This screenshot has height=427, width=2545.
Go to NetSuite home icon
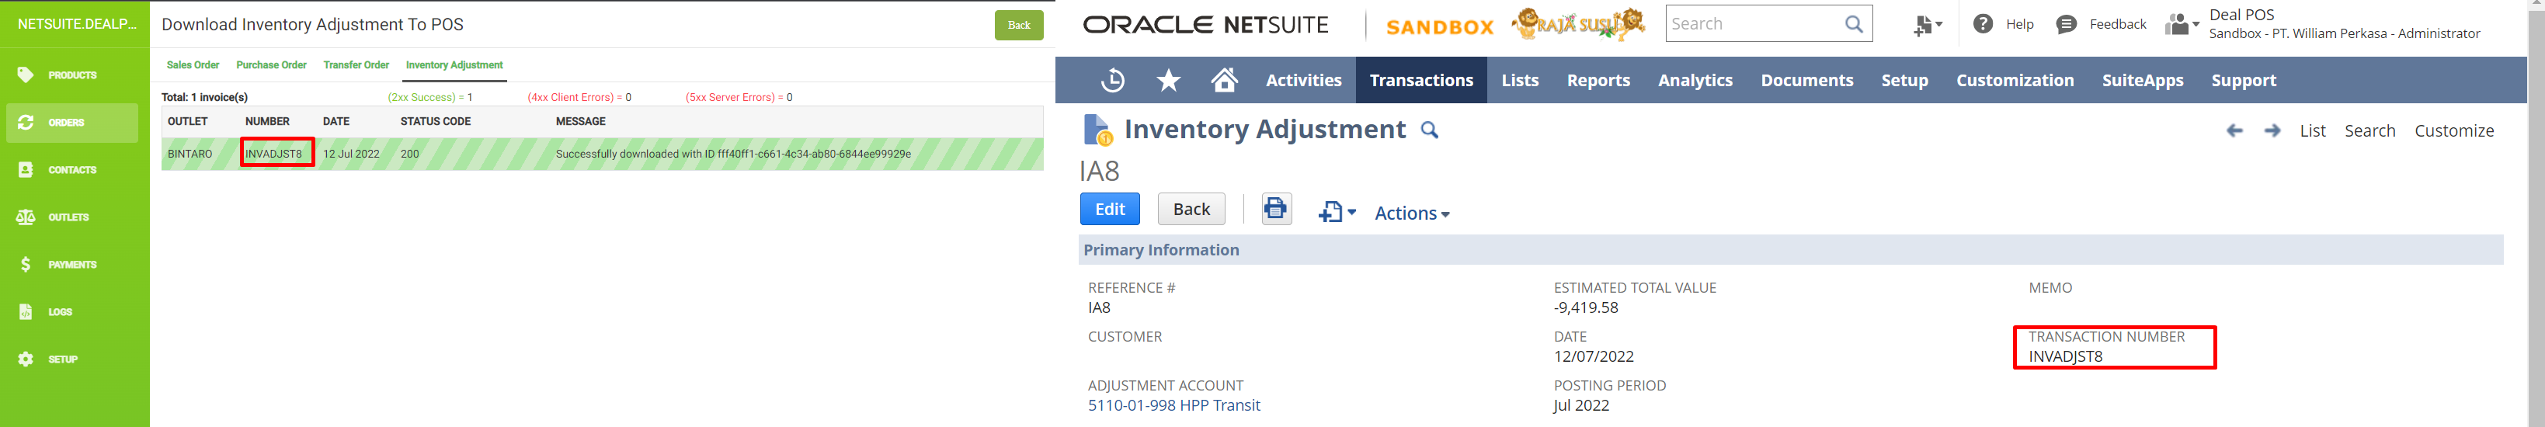(x=1224, y=80)
